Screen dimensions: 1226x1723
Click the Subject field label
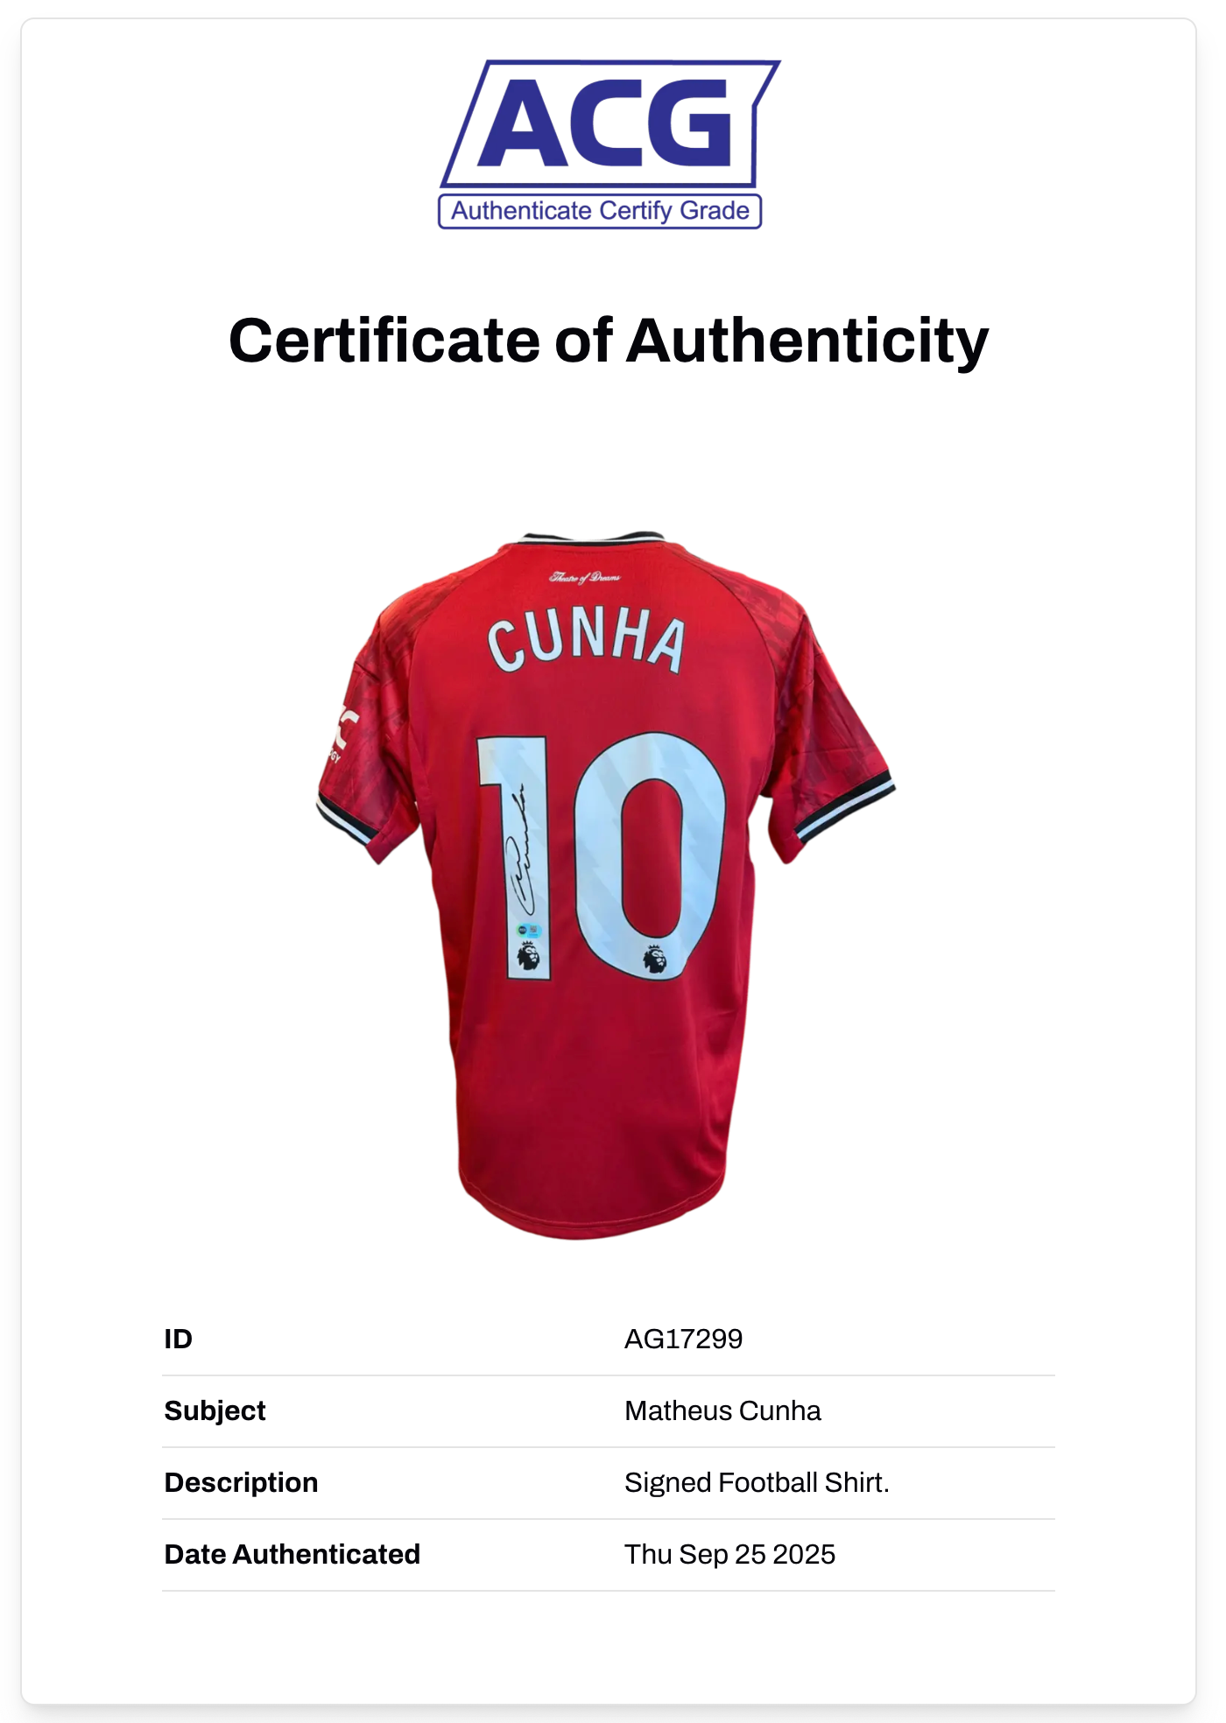[215, 1410]
